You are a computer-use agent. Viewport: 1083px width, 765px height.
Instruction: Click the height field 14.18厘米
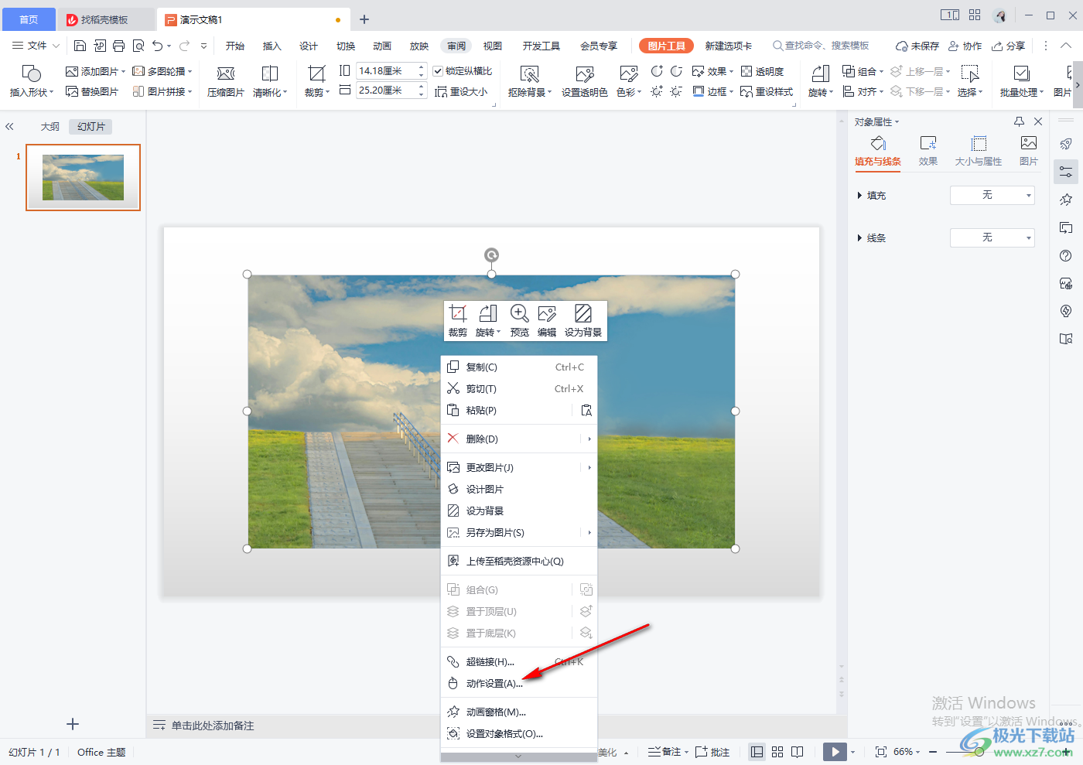(385, 70)
